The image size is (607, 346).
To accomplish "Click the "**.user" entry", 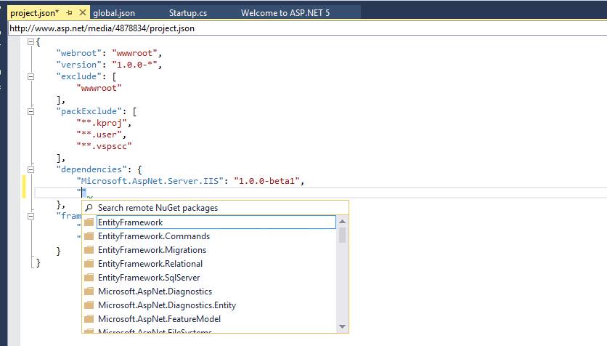I will pyautogui.click(x=99, y=134).
